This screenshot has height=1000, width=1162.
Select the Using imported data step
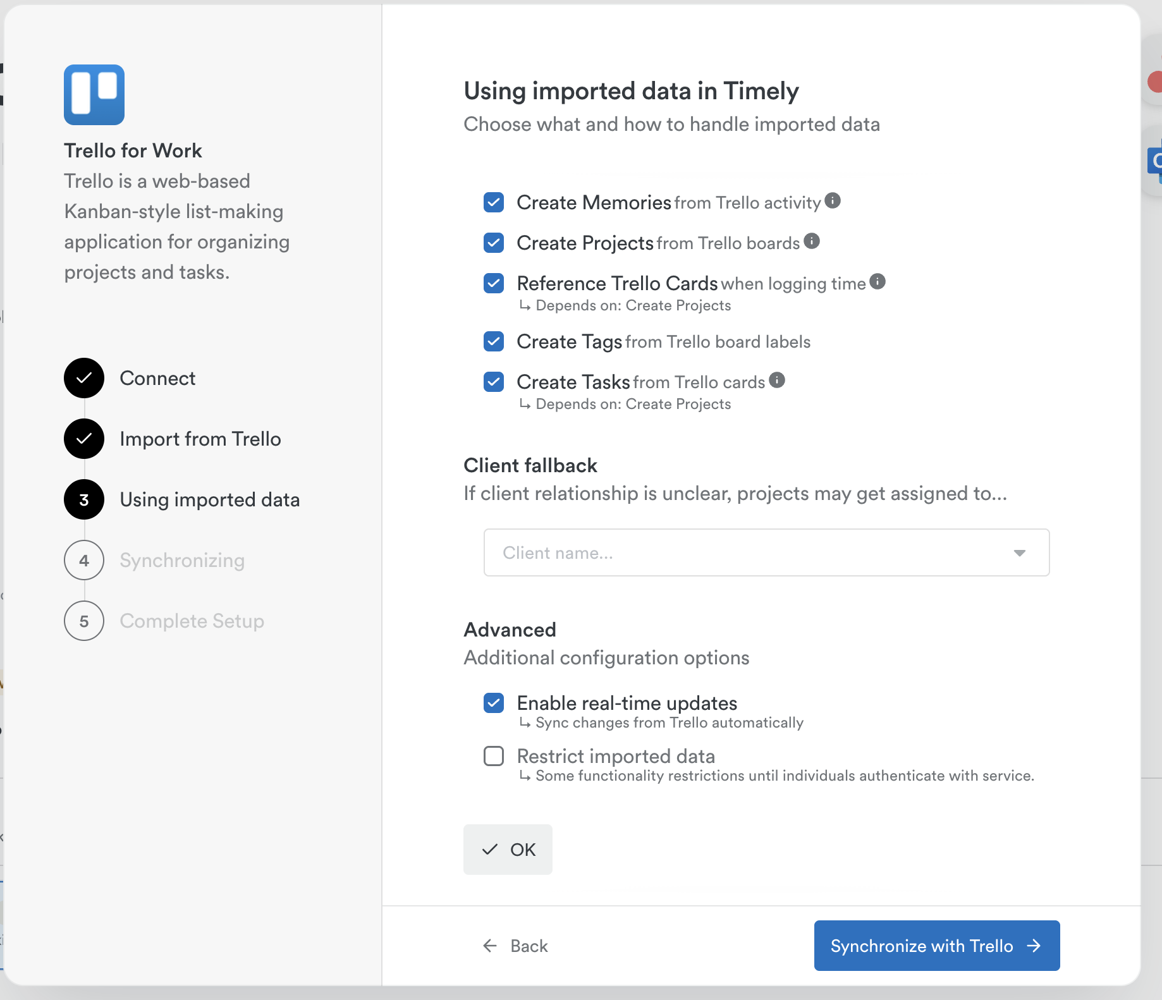tap(209, 499)
